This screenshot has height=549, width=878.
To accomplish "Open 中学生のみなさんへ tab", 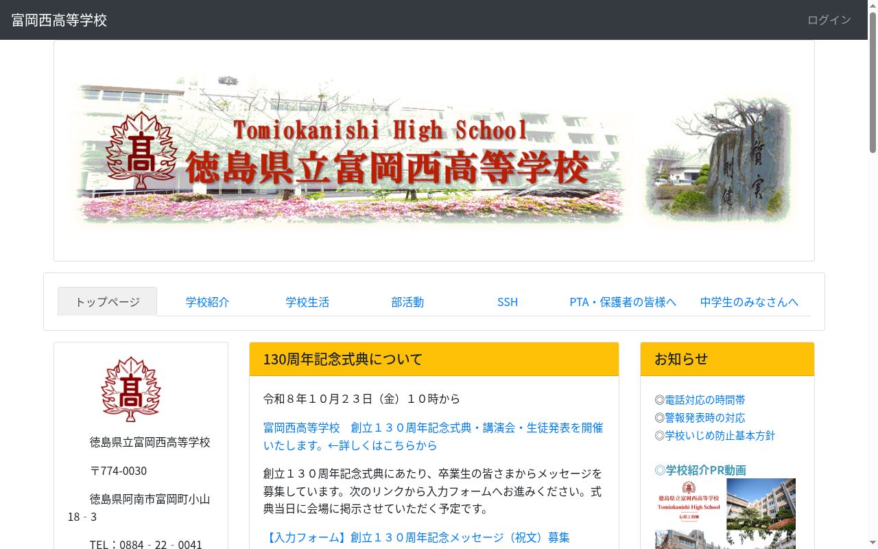I will tap(749, 302).
